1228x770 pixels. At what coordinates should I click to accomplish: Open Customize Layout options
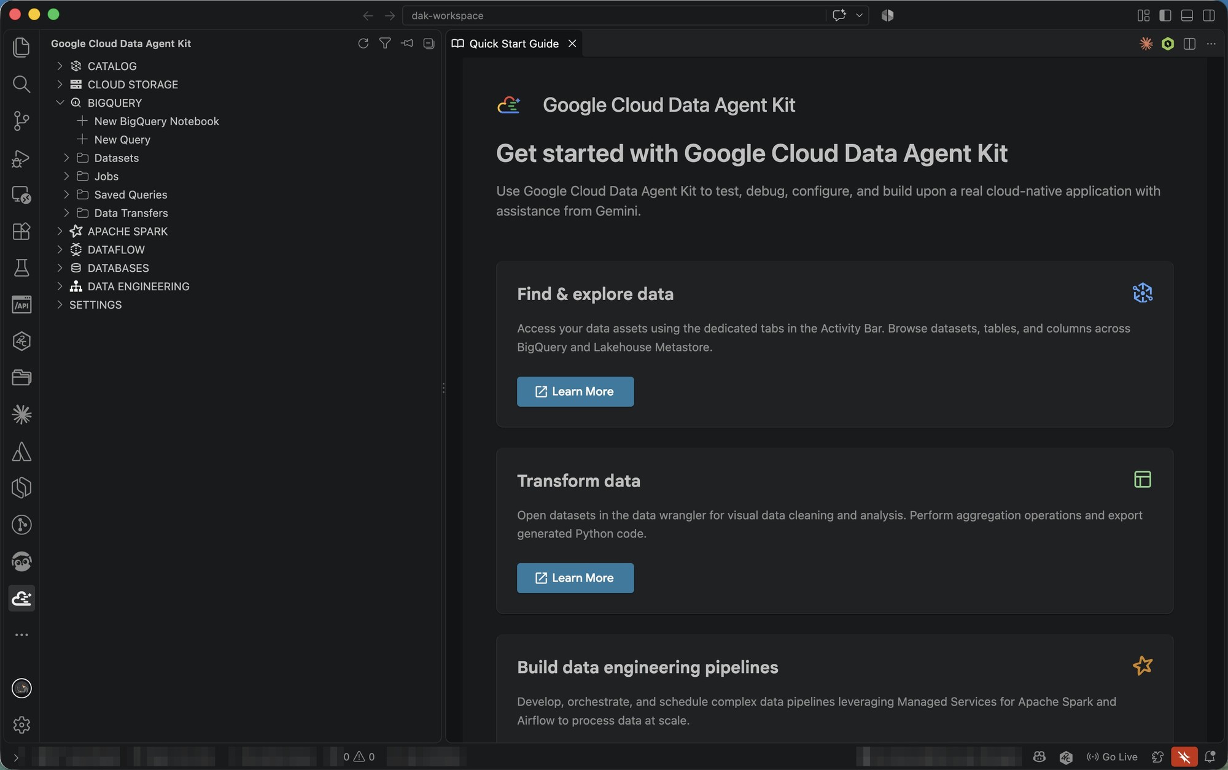pos(1143,15)
